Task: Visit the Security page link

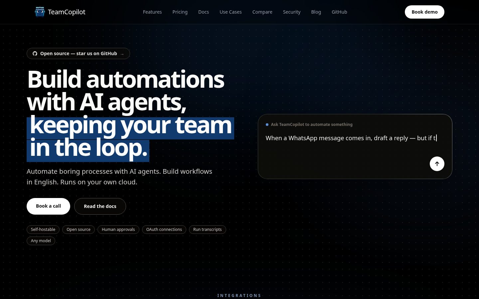Action: (x=292, y=12)
